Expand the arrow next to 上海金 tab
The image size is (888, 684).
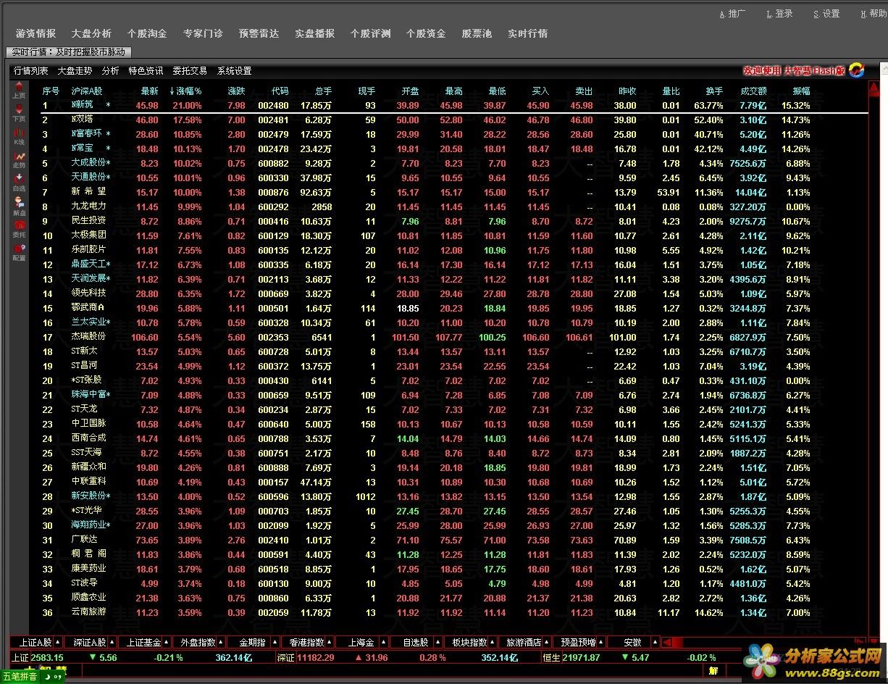(x=384, y=642)
